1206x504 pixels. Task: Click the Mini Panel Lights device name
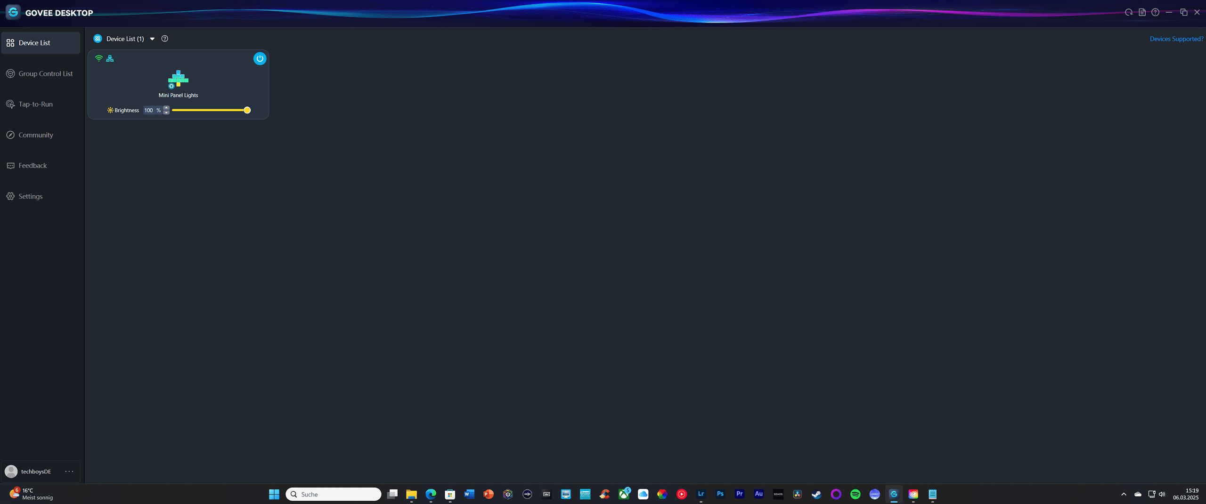[x=178, y=95]
